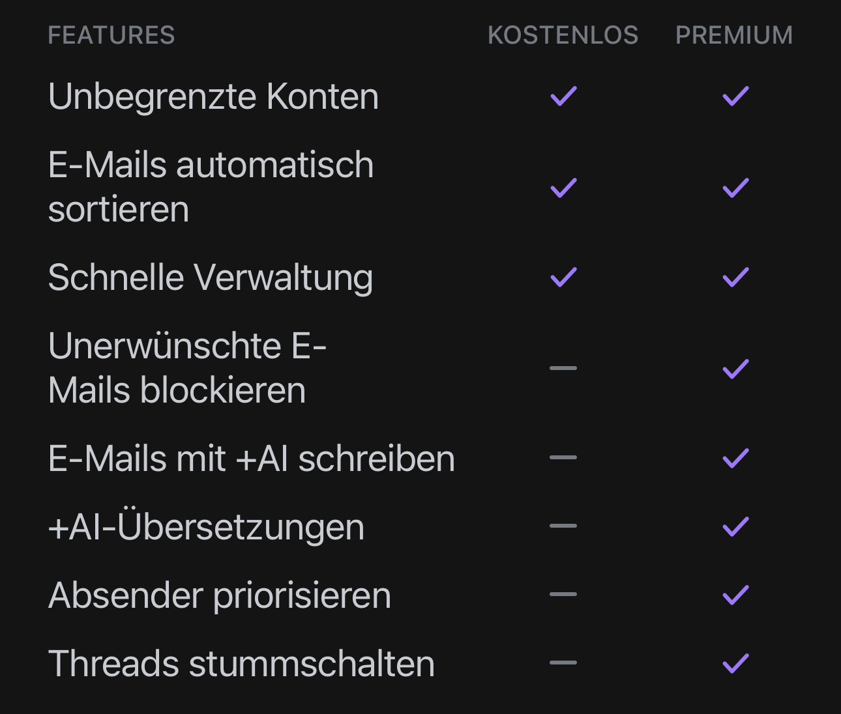This screenshot has height=714, width=841.
Task: Click the free dash for +AI-Übersetzungen
Action: [x=563, y=526]
